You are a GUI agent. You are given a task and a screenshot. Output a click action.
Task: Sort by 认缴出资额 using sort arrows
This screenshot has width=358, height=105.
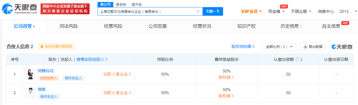pyautogui.click(x=302, y=60)
